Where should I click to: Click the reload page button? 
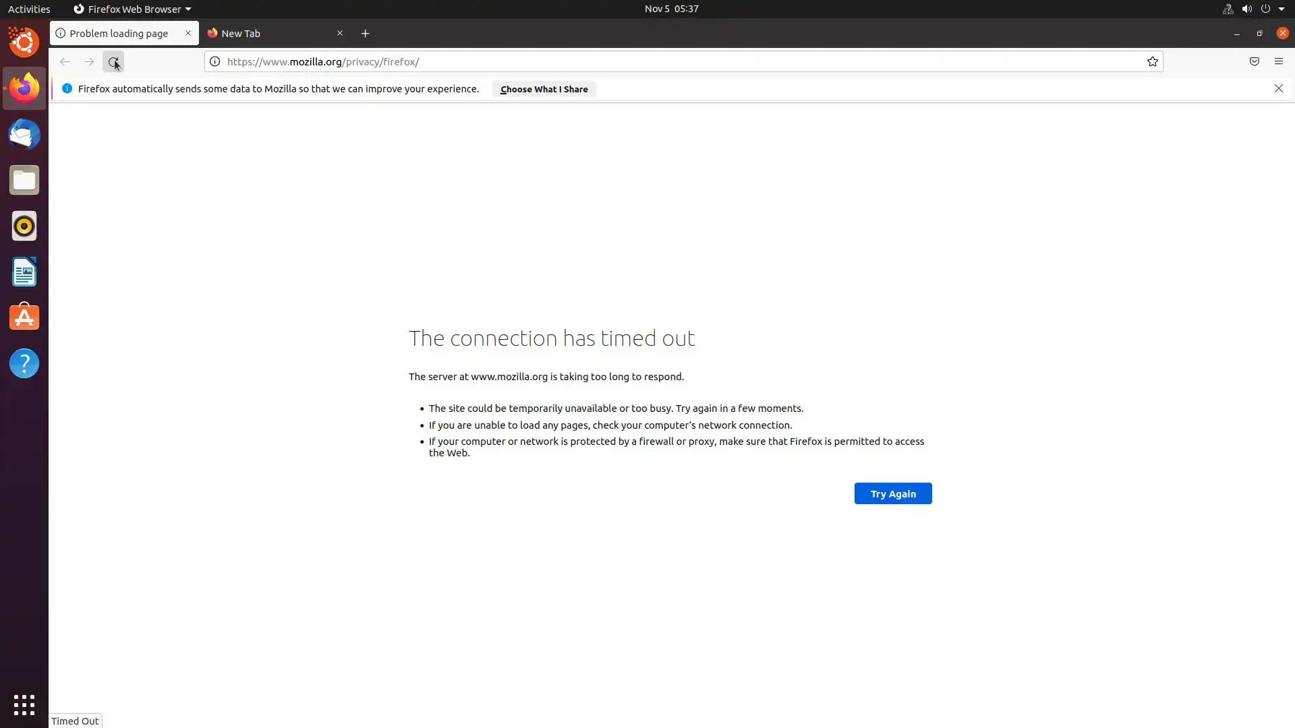pyautogui.click(x=113, y=61)
